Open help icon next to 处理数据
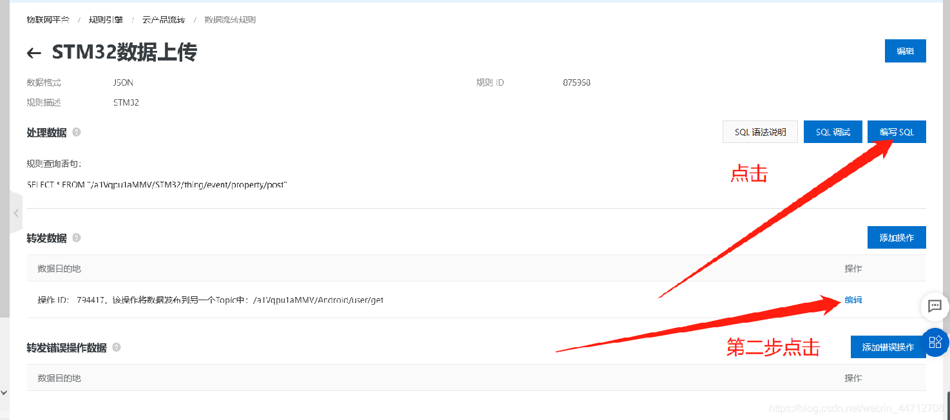The image size is (950, 420). click(x=77, y=132)
